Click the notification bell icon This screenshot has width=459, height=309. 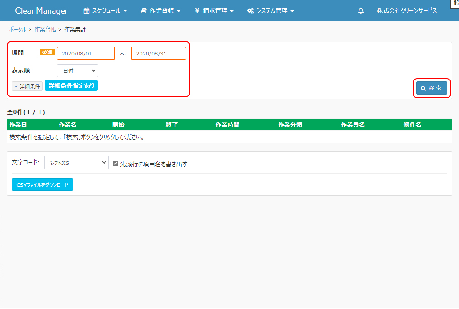[x=361, y=11]
